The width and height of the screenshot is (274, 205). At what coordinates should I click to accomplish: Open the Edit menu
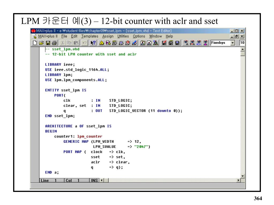pyautogui.click(x=74, y=36)
